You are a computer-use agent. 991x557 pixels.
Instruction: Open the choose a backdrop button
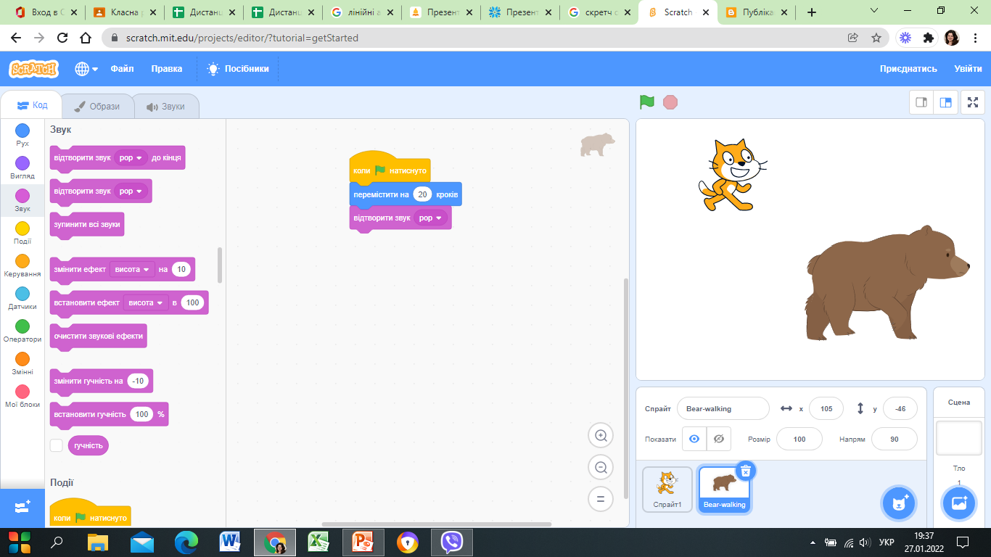(959, 503)
